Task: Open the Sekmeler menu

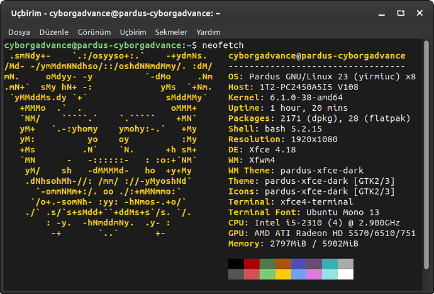Action: [171, 32]
